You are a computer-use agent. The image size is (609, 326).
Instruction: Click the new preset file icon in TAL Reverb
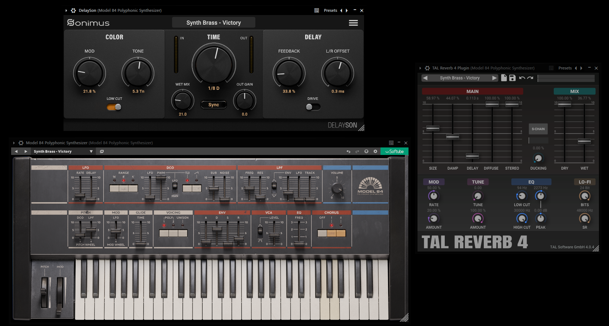pyautogui.click(x=504, y=78)
